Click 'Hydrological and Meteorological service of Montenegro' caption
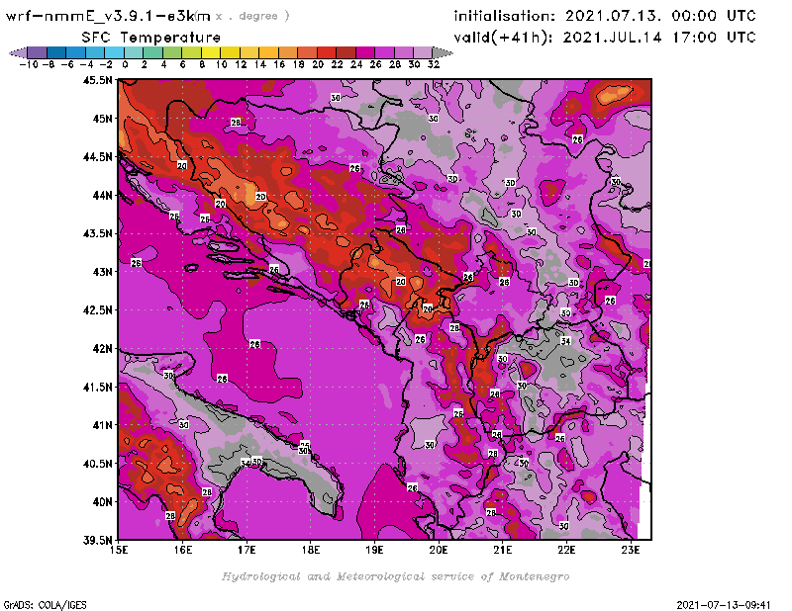792x611 pixels. (395, 576)
